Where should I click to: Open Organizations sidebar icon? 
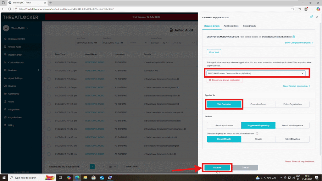pos(5,117)
